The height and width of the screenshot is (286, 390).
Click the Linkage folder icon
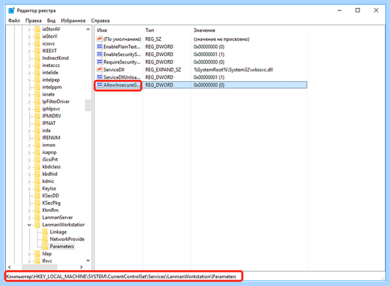tap(45, 232)
